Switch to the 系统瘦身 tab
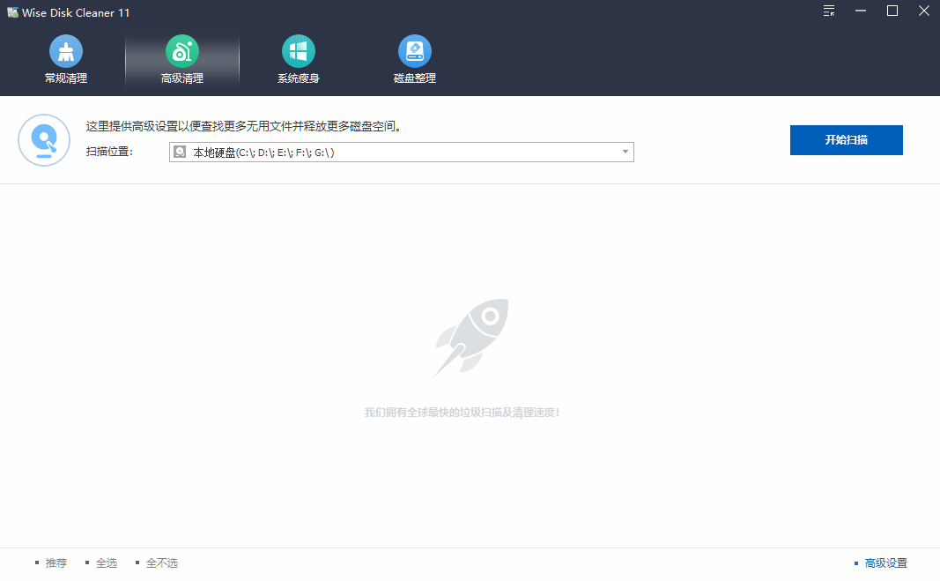The width and height of the screenshot is (940, 581). tap(299, 61)
